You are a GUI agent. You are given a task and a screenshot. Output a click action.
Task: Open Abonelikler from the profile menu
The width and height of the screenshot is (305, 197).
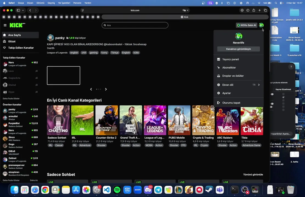tap(239, 68)
